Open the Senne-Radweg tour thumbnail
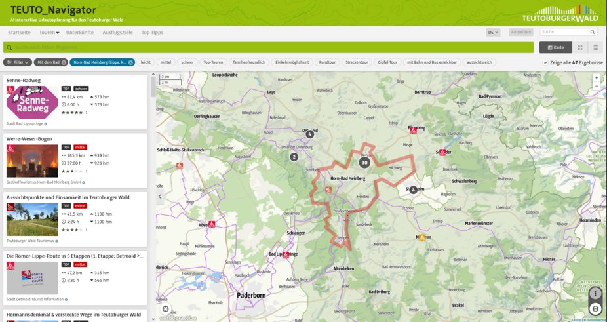This screenshot has height=322, width=607. (32, 102)
